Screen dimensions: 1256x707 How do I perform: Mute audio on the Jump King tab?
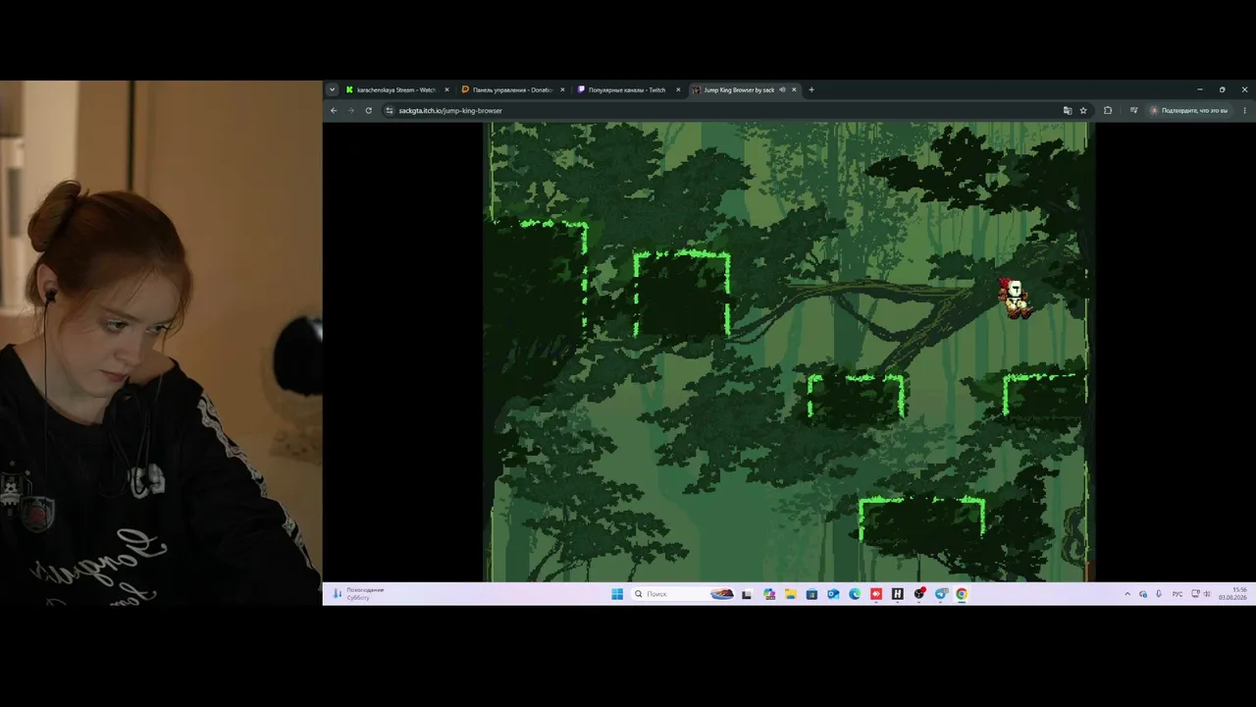tap(782, 89)
